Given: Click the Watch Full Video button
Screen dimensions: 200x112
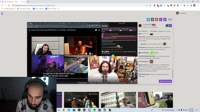Looking at the screenshot, I should coord(165,81).
